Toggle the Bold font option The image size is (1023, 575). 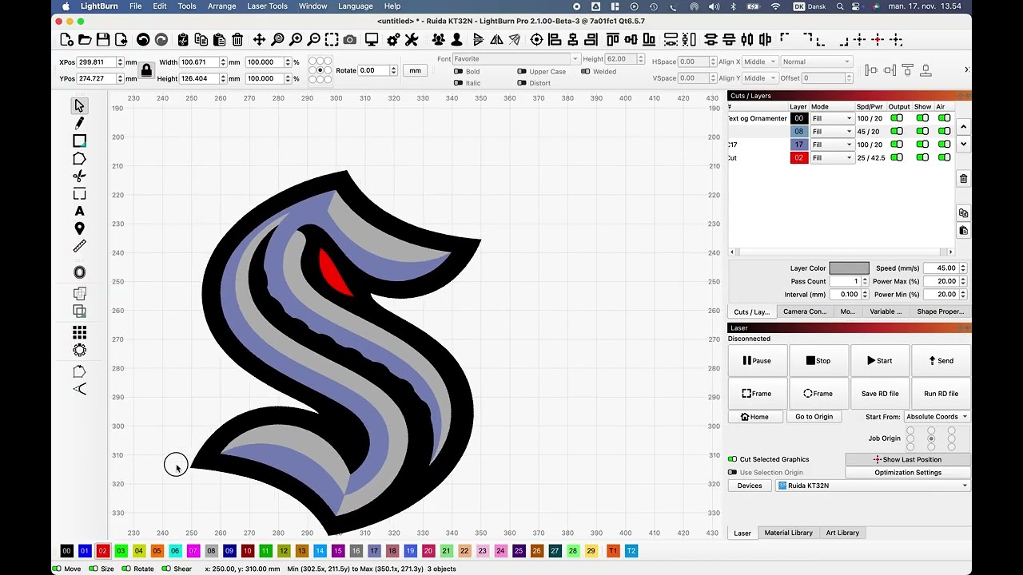tap(458, 72)
